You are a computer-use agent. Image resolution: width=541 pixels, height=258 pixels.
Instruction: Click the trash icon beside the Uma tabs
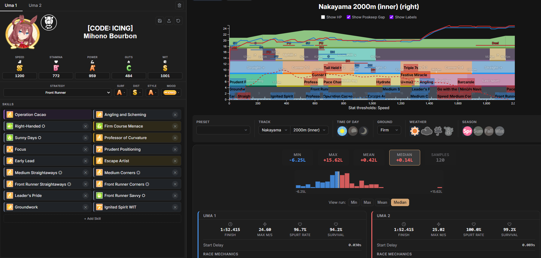coord(179,5)
